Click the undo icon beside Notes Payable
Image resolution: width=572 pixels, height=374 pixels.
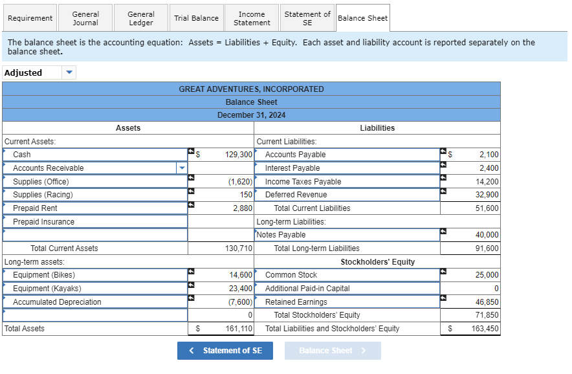coord(443,230)
